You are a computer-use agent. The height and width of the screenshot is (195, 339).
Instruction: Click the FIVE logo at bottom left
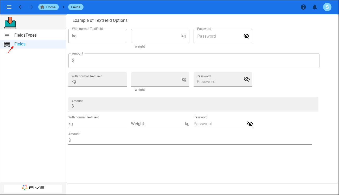click(33, 188)
